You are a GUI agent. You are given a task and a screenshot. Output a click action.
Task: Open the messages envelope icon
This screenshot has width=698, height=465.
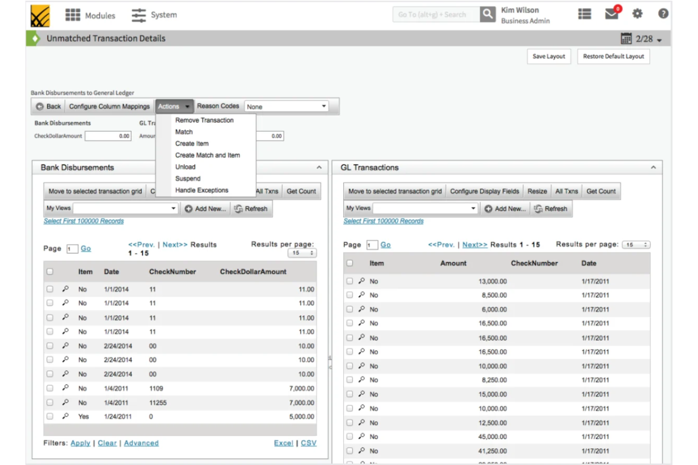611,14
